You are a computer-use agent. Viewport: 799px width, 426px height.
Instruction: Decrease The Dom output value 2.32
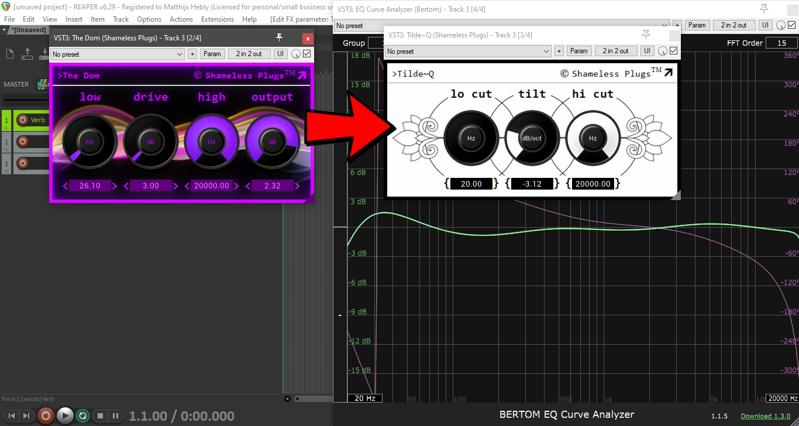[x=248, y=186]
